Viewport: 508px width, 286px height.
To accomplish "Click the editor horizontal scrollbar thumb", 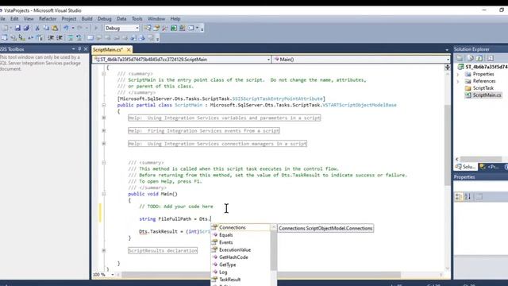I will (261, 275).
